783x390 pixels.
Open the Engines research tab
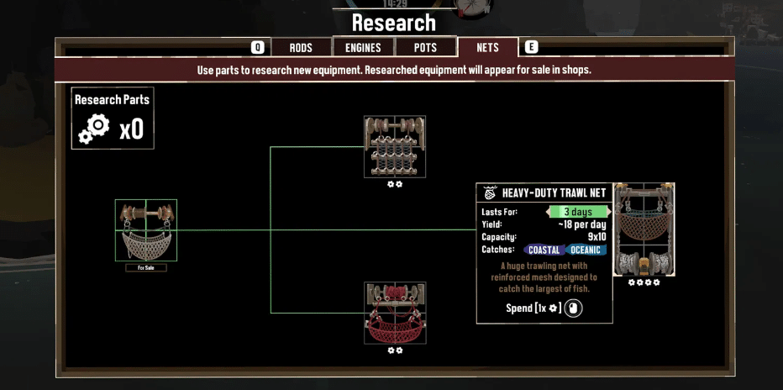(363, 48)
